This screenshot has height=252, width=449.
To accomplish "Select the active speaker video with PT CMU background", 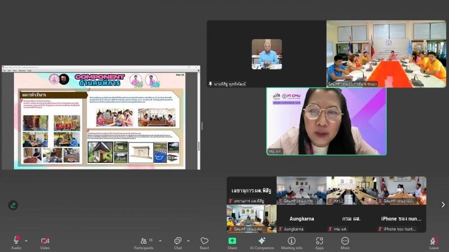I will point(327,121).
